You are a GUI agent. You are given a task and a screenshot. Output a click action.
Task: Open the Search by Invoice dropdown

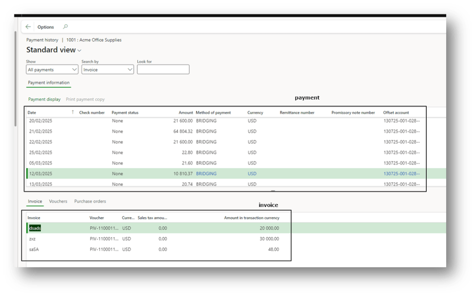click(x=108, y=69)
